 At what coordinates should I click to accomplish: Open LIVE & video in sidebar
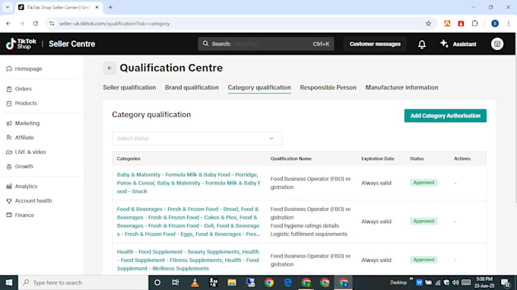[x=30, y=152]
